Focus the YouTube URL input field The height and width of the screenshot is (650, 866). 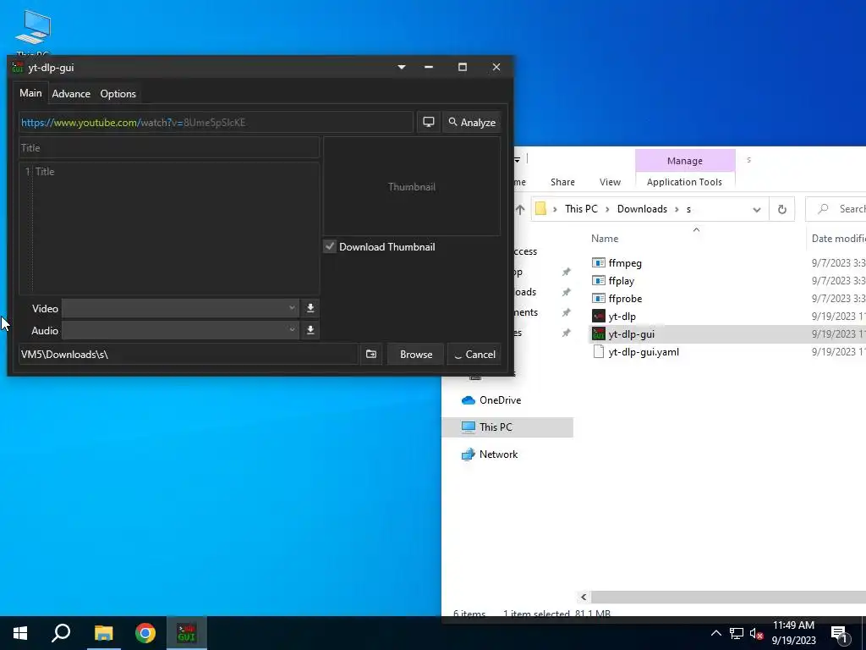[x=216, y=122]
